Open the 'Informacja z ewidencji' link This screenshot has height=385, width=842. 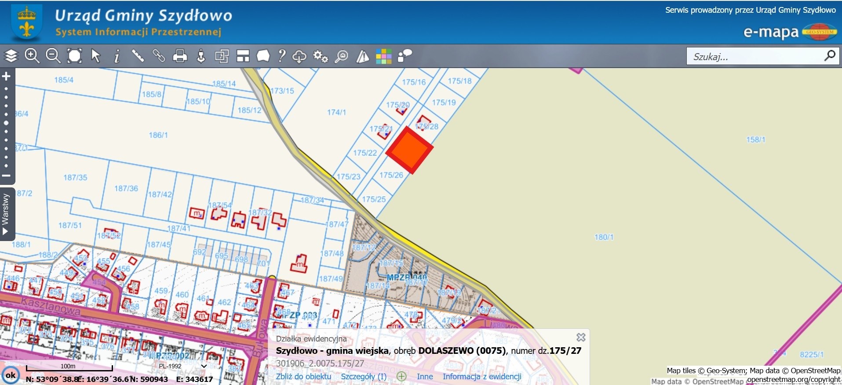click(x=482, y=376)
